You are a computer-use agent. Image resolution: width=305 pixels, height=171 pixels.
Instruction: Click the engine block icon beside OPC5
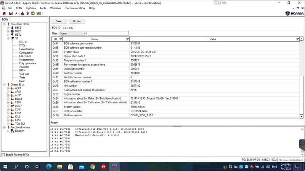[x=12, y=31]
